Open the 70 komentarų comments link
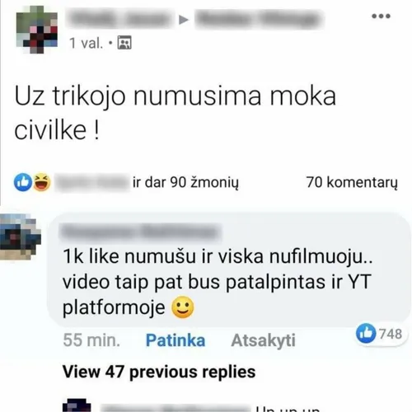The height and width of the screenshot is (412, 412). 352,182
